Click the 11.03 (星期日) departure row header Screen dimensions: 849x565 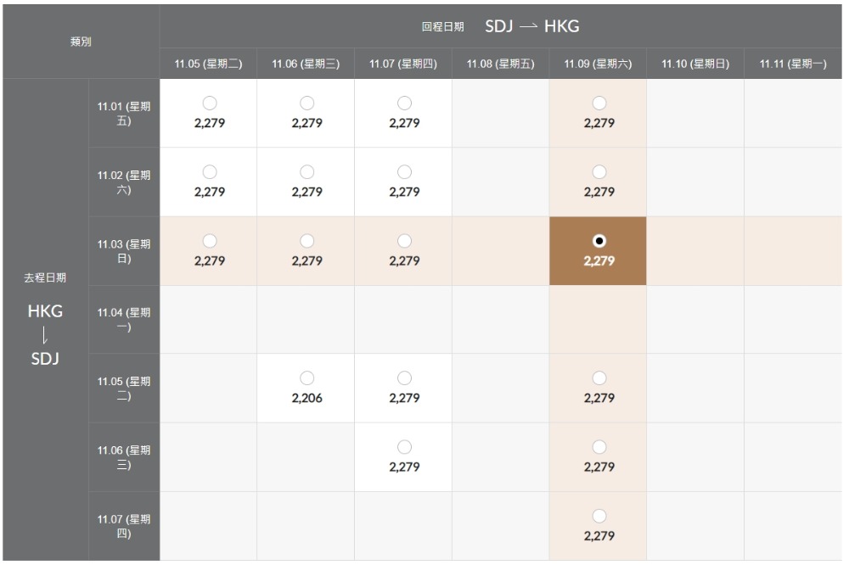click(x=124, y=251)
